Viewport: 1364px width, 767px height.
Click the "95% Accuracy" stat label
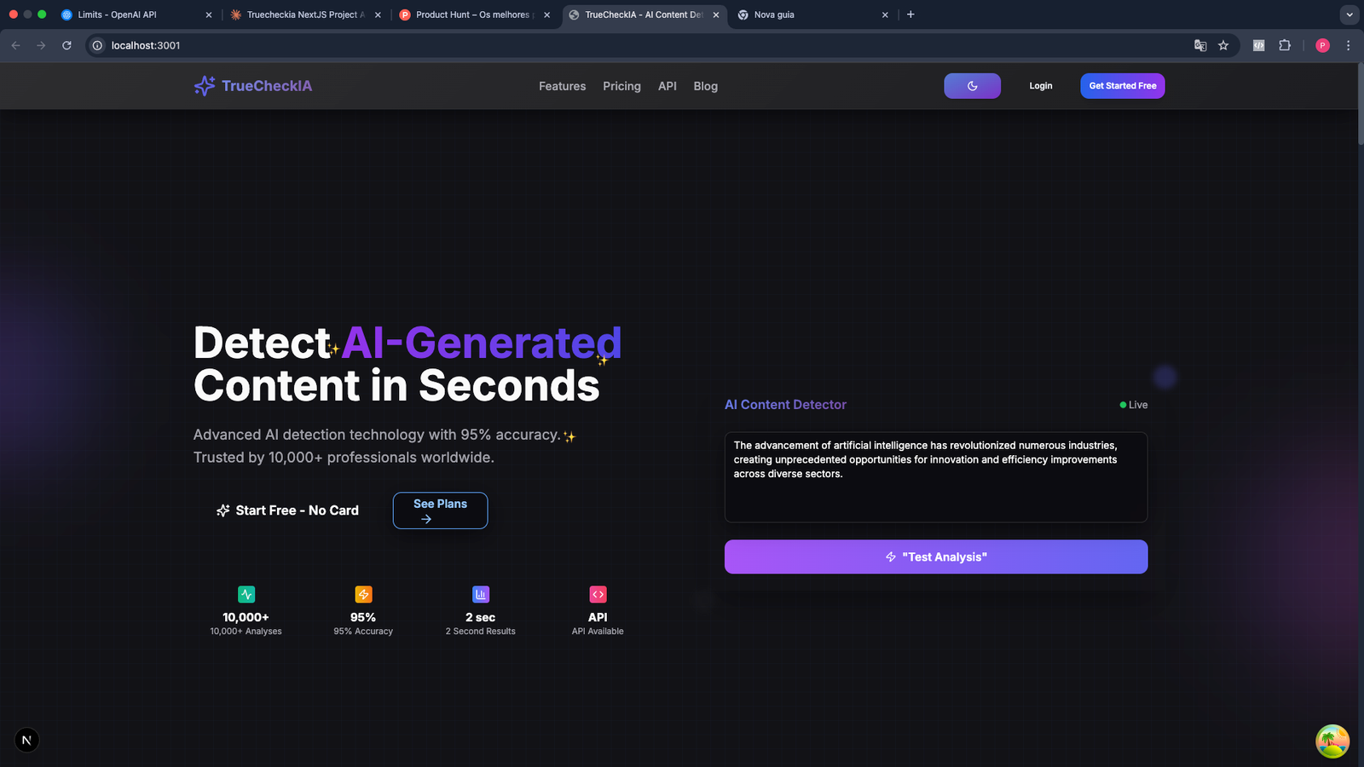(363, 631)
